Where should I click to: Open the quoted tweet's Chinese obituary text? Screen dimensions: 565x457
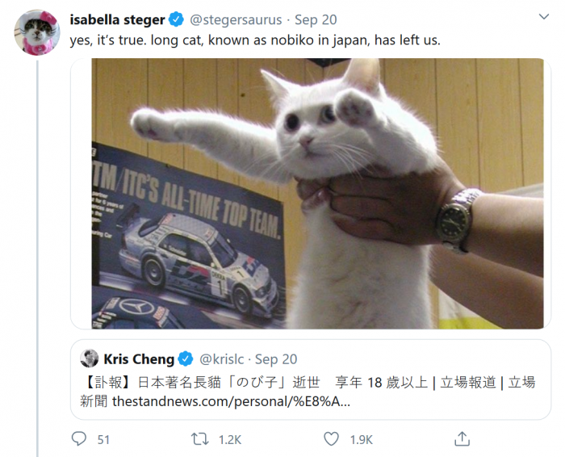tap(308, 392)
